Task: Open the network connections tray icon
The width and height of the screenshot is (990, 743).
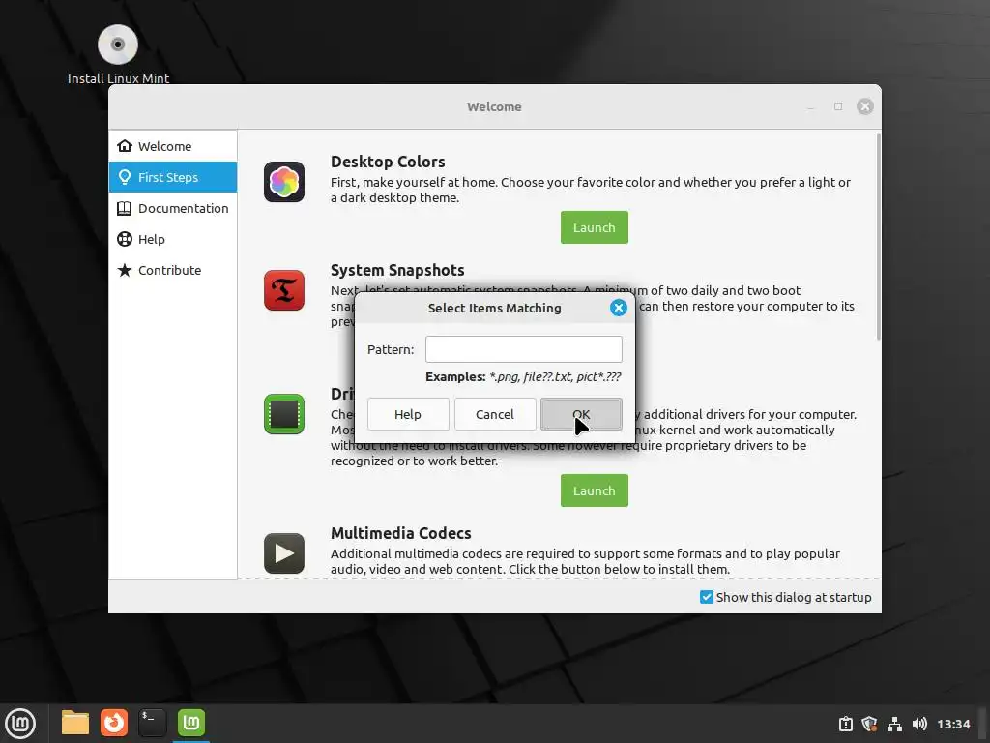Action: pos(894,724)
